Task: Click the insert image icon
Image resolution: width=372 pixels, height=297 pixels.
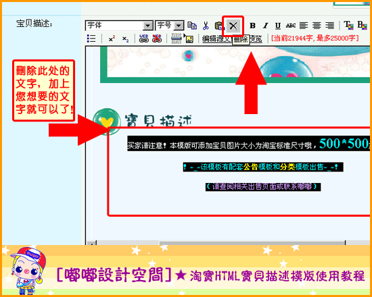Action: 189,39
